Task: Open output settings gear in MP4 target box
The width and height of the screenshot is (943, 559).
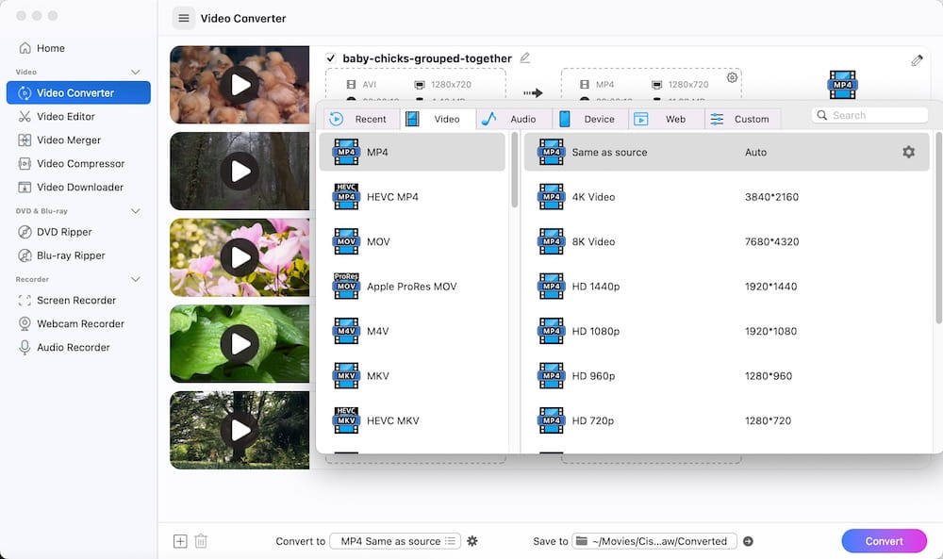Action: [x=732, y=77]
